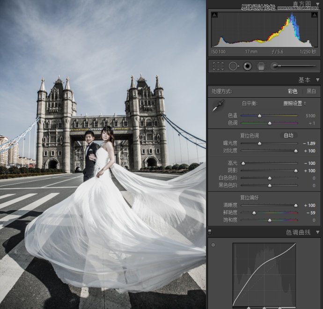Collapse the 基本 panel triangle
This screenshot has height=309, width=323.
click(x=318, y=80)
